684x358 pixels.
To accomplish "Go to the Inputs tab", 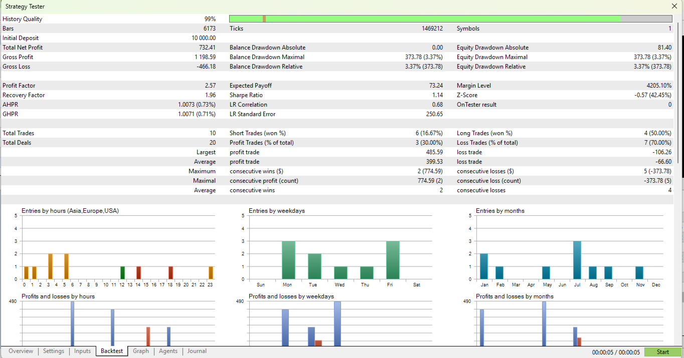I will [82, 351].
